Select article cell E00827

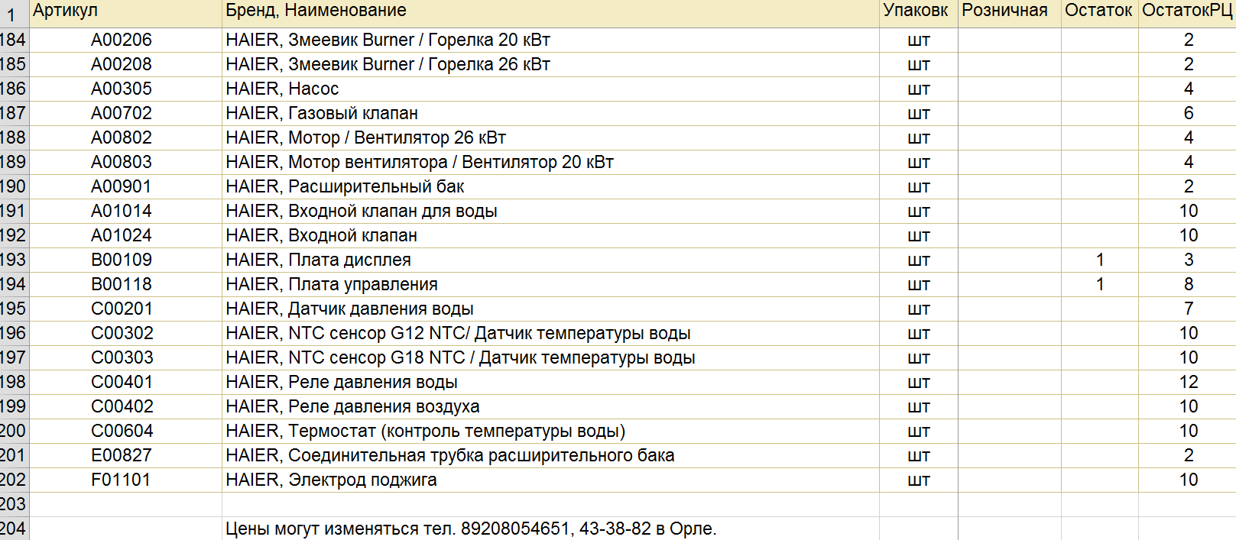tap(125, 456)
